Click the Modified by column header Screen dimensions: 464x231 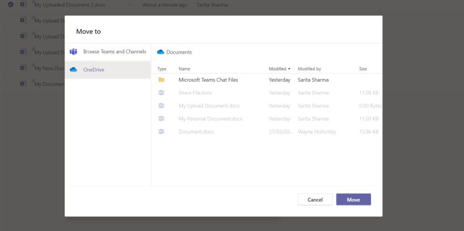point(309,69)
